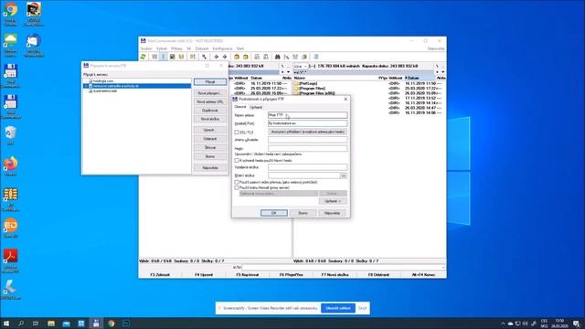The height and width of the screenshot is (329, 585).
Task: Open the green cloud desktop shortcut
Action: (10, 44)
